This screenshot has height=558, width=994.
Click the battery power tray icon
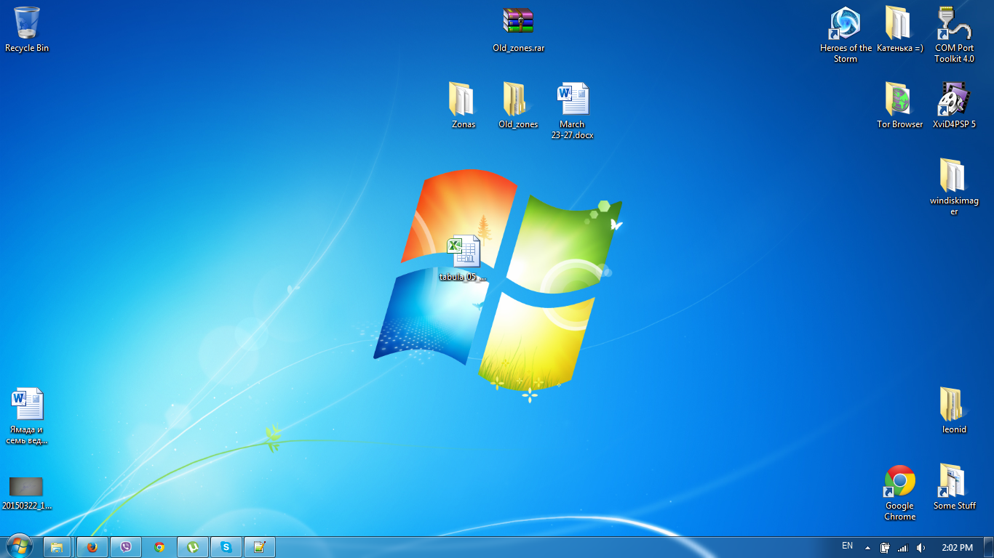click(885, 548)
